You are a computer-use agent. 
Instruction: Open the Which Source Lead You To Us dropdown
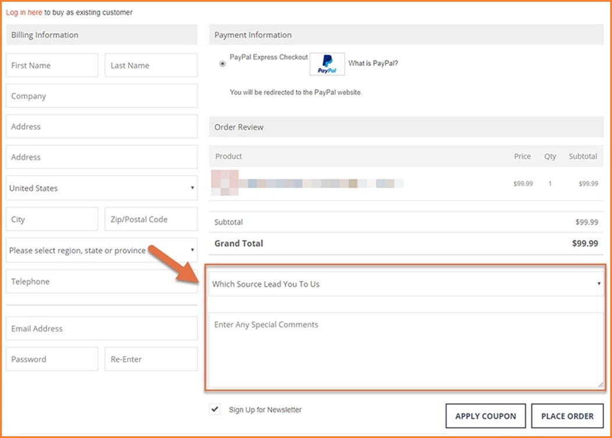pyautogui.click(x=405, y=284)
